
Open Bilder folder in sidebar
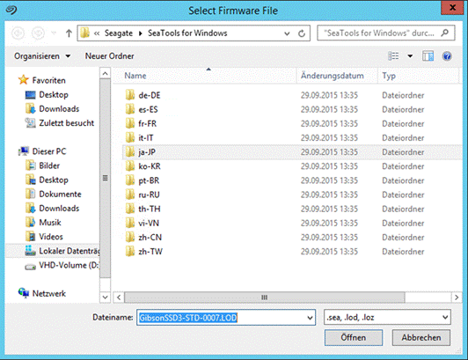pos(43,165)
